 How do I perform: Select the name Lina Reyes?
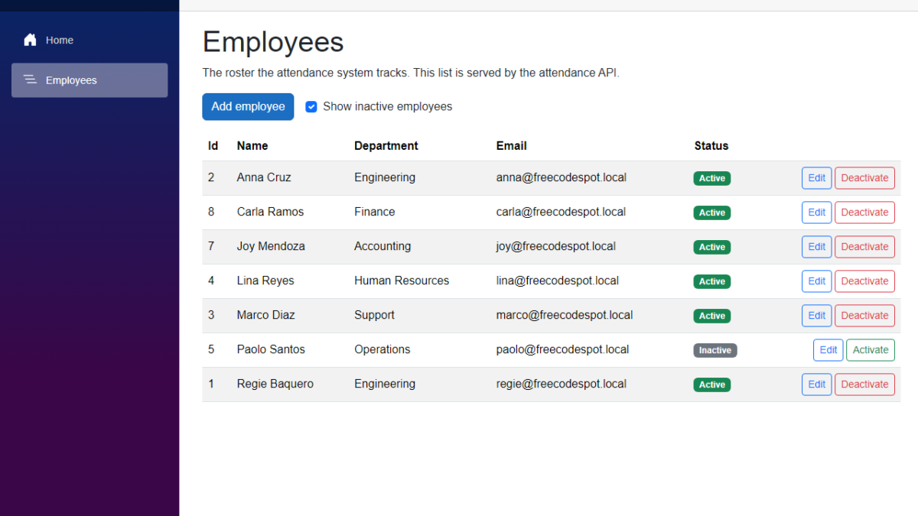click(x=265, y=281)
